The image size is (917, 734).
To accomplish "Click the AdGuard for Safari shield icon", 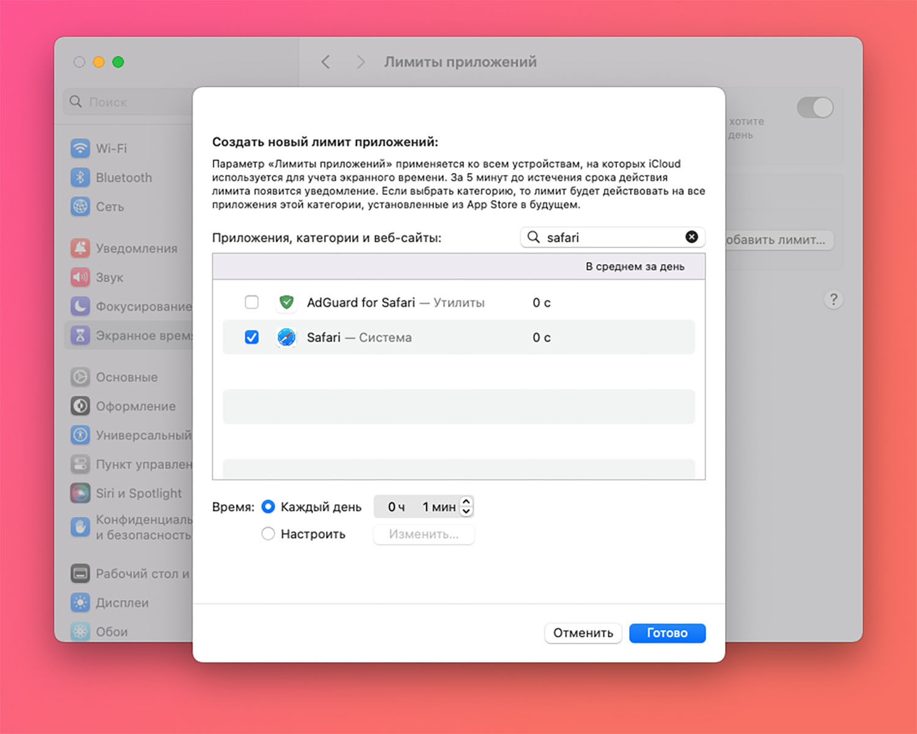I will tap(286, 302).
